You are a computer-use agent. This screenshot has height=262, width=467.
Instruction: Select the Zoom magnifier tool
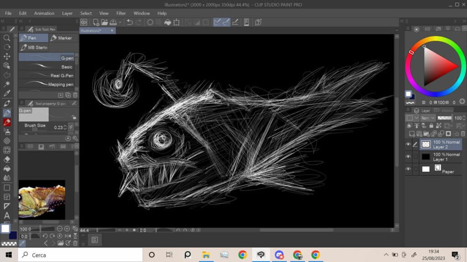(7, 38)
